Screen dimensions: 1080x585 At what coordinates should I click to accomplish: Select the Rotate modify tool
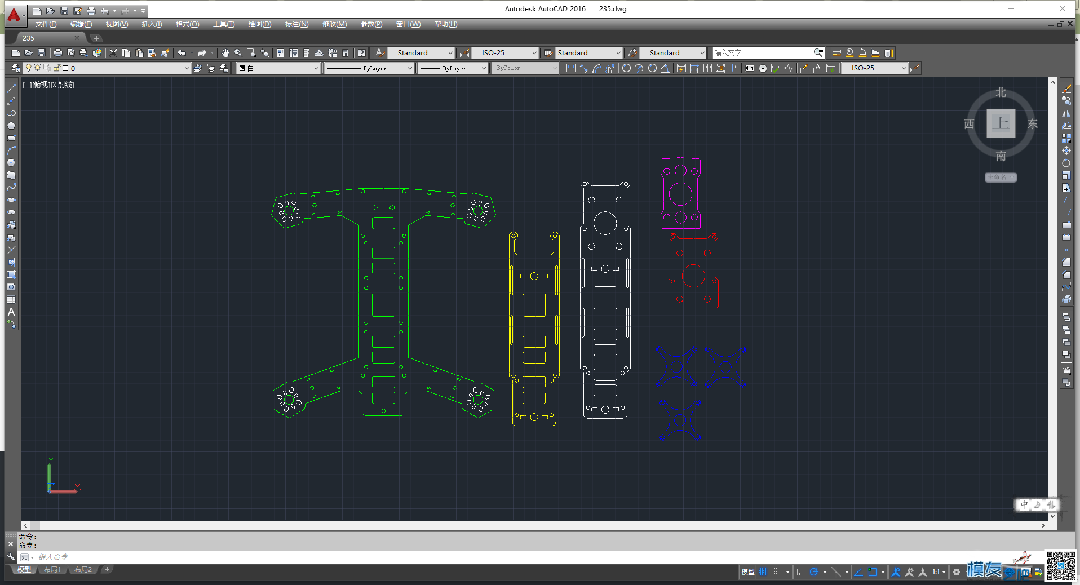(1066, 163)
